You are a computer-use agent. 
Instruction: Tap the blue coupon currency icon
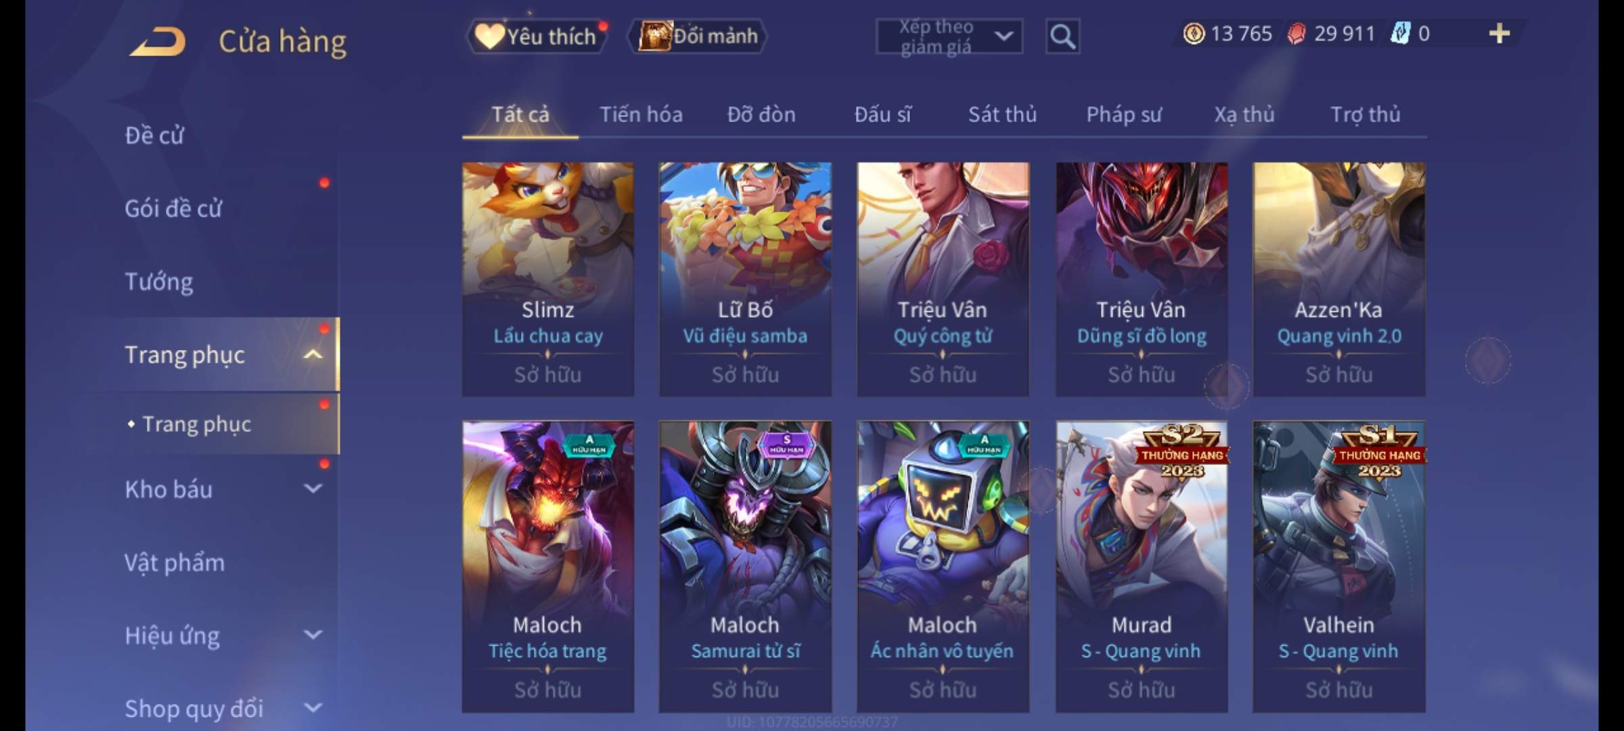tap(1401, 33)
